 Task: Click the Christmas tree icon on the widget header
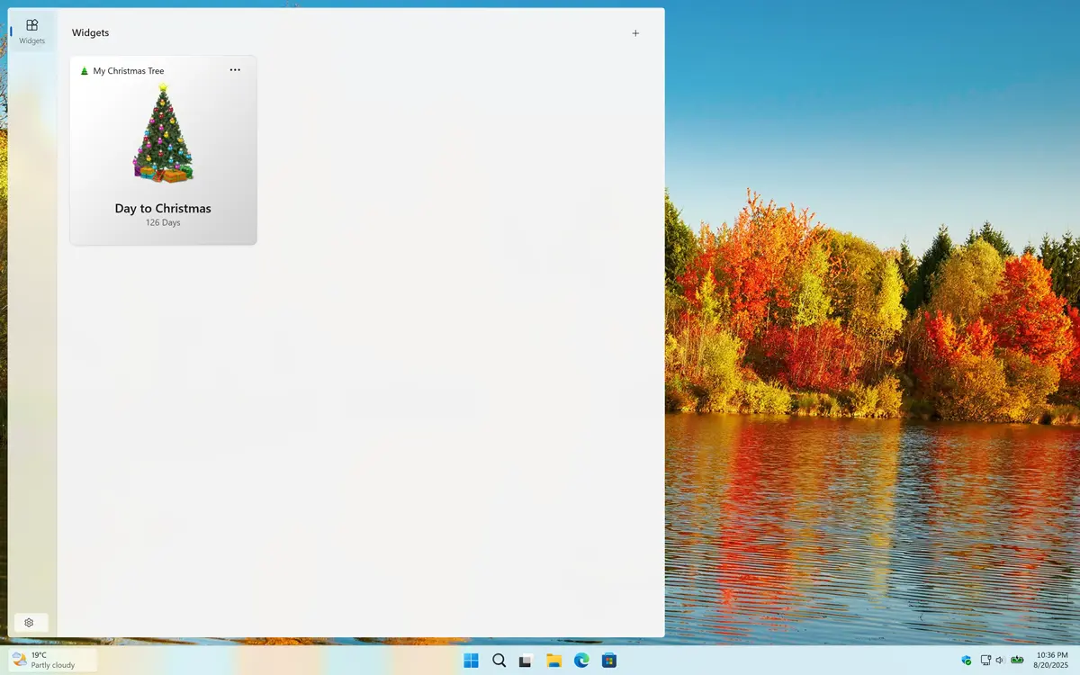click(x=83, y=70)
